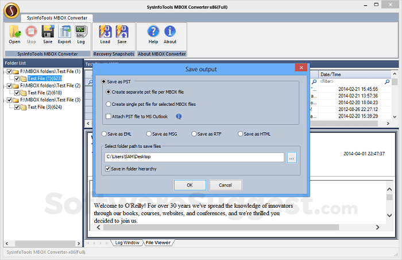Viewport: 402px width, 260px height.
Task: Select Create single pst file for selected MBOX files
Action: click(x=109, y=104)
